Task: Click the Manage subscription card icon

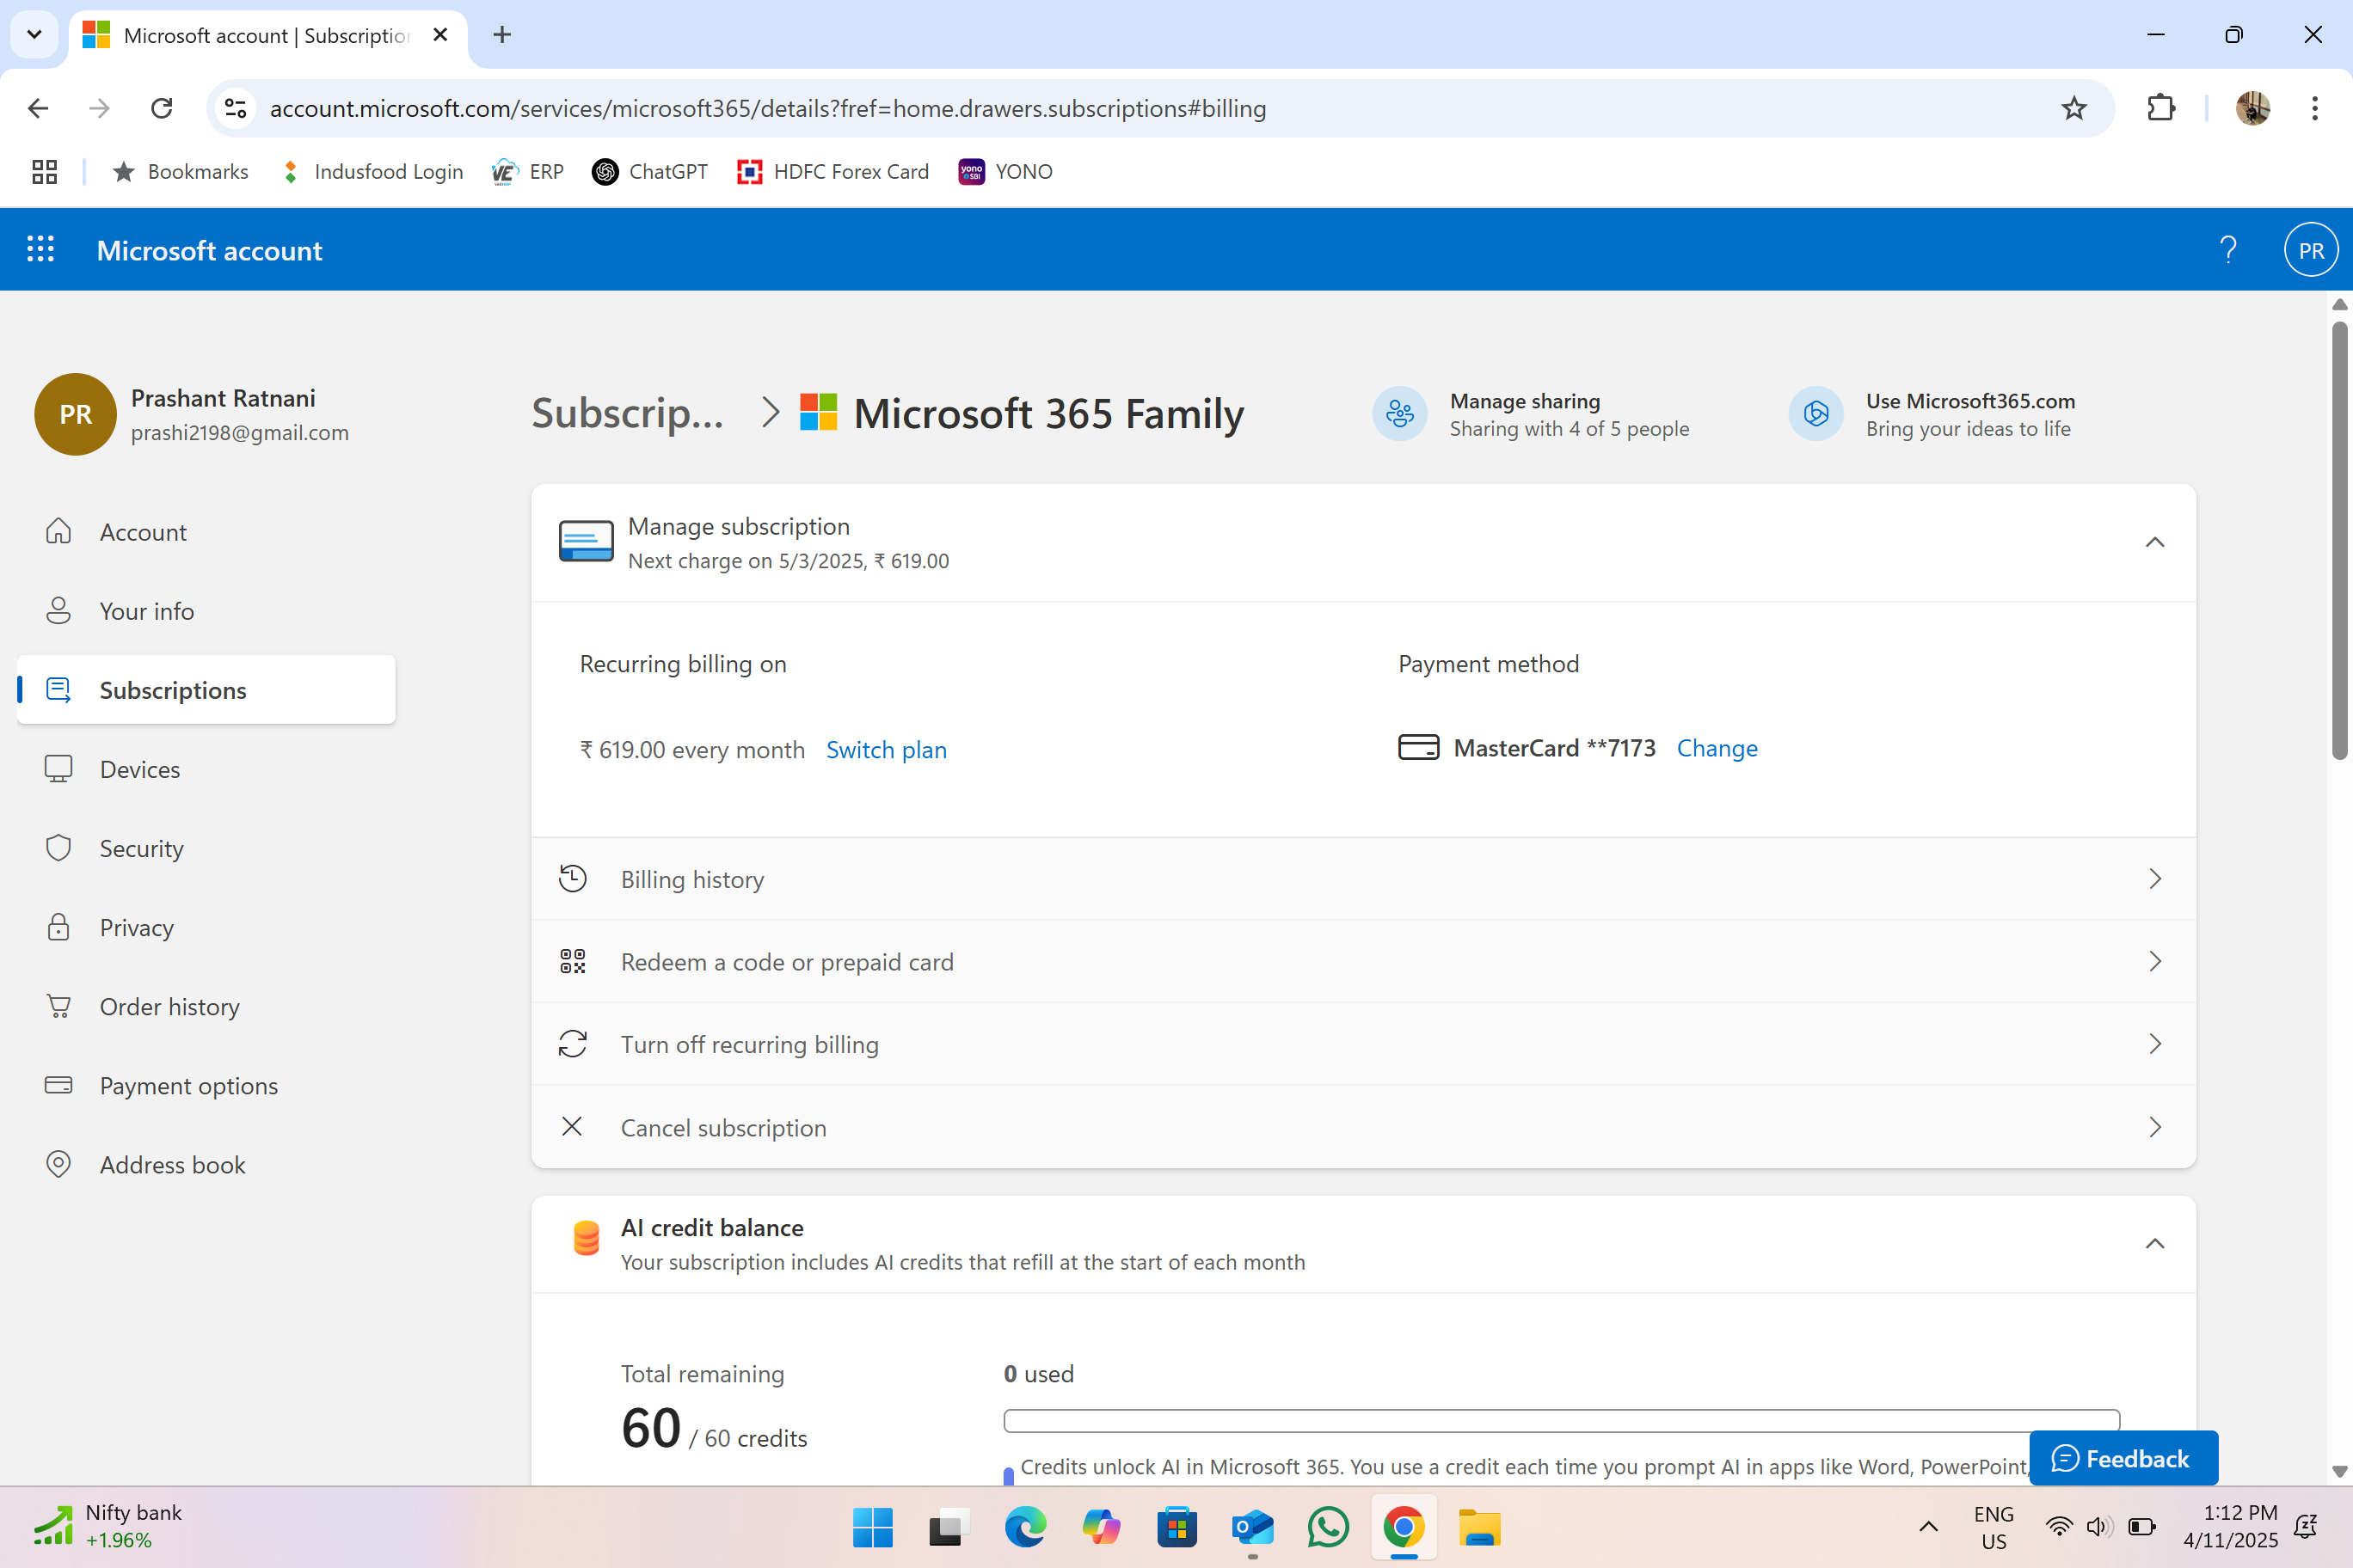Action: point(587,541)
